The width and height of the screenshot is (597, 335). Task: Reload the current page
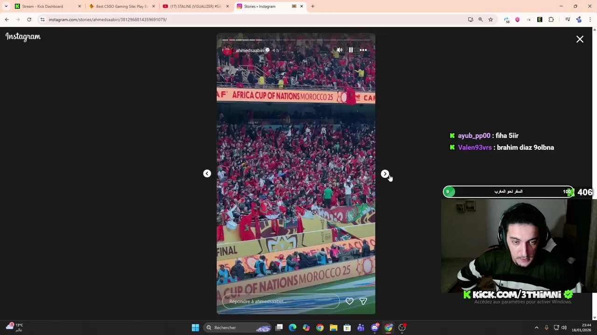29,20
